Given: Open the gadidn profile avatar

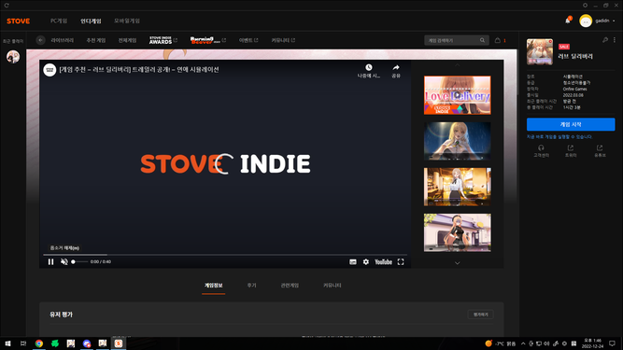Looking at the screenshot, I should [x=586, y=21].
